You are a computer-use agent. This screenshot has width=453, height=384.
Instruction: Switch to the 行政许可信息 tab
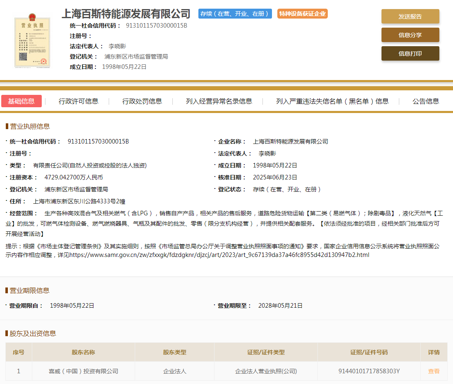[78, 101]
